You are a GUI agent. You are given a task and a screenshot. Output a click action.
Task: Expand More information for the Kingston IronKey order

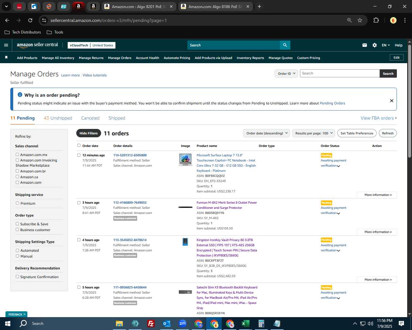(x=377, y=280)
